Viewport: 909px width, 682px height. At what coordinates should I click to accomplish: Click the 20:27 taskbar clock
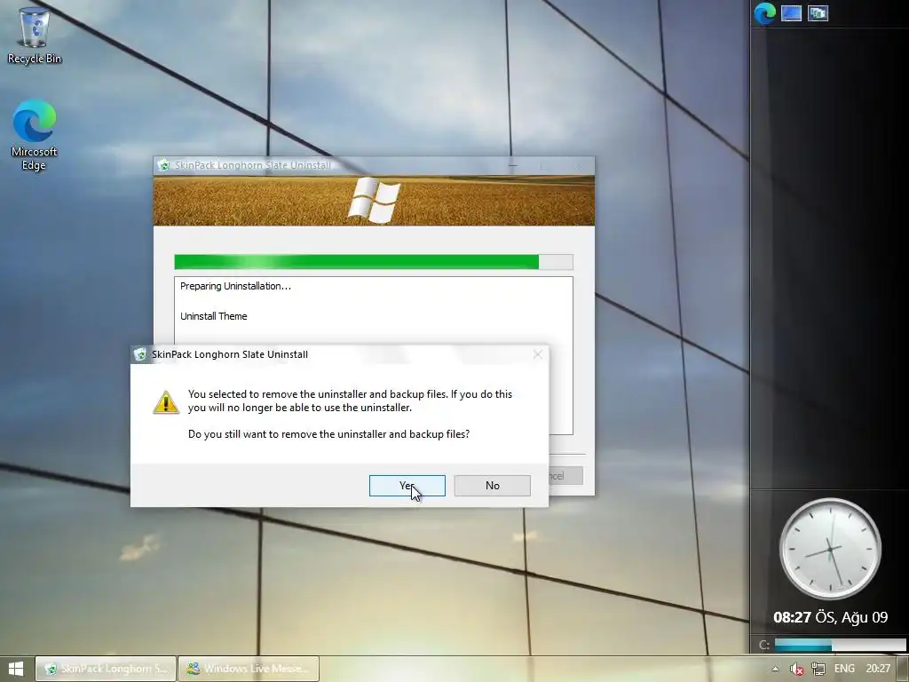click(878, 669)
